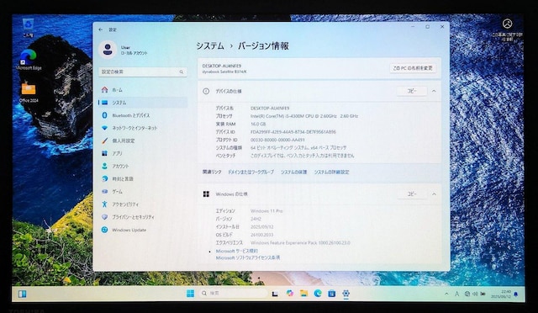Image resolution: width=538 pixels, height=313 pixels.
Task: Open Edge from the taskbar
Action: click(318, 294)
